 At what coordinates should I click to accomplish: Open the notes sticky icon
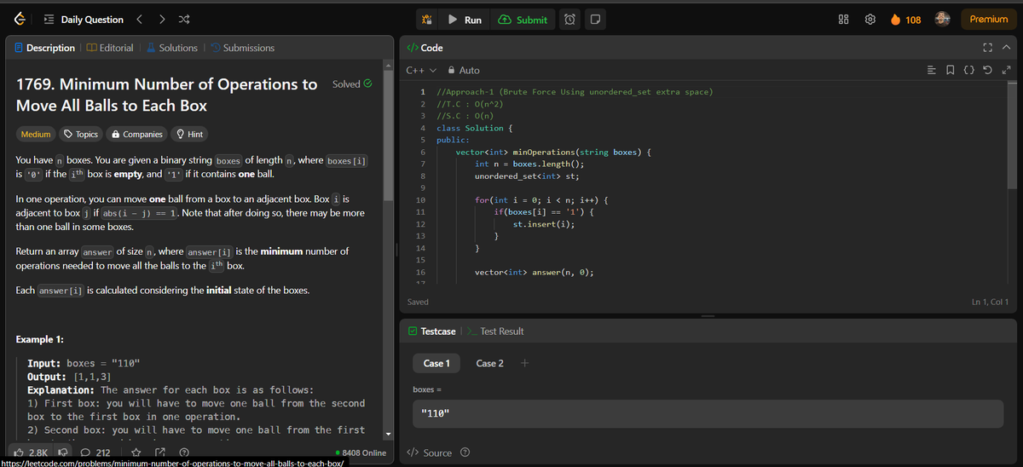point(595,20)
